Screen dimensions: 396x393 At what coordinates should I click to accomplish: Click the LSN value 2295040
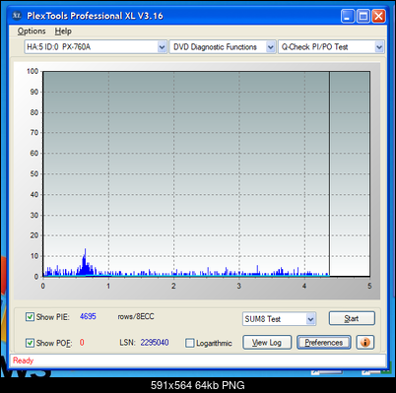pos(155,343)
